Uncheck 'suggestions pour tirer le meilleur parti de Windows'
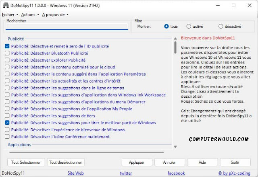 [x=7, y=123]
